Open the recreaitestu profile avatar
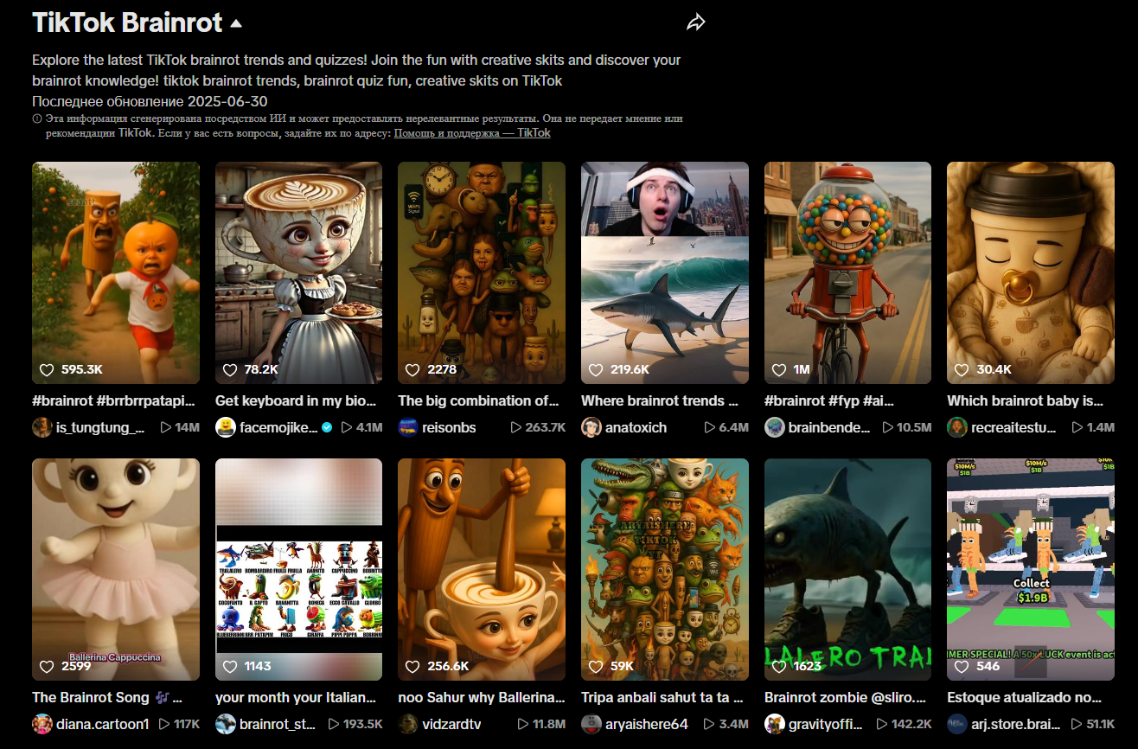This screenshot has height=749, width=1138. [957, 427]
